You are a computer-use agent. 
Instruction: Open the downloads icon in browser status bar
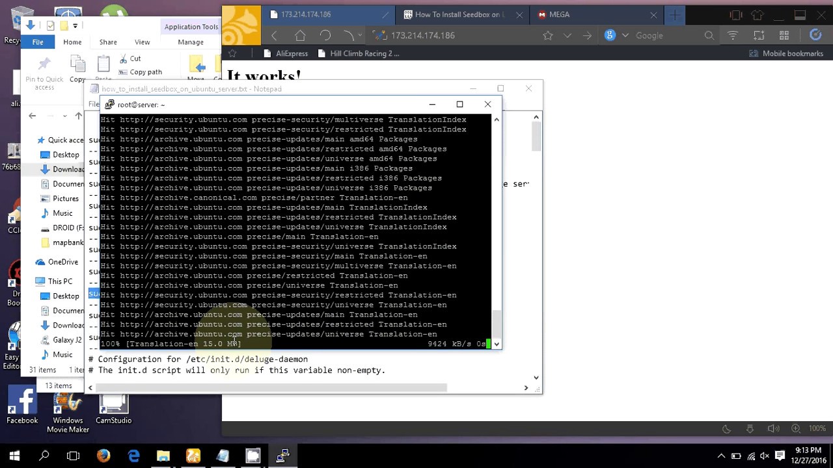[750, 429]
